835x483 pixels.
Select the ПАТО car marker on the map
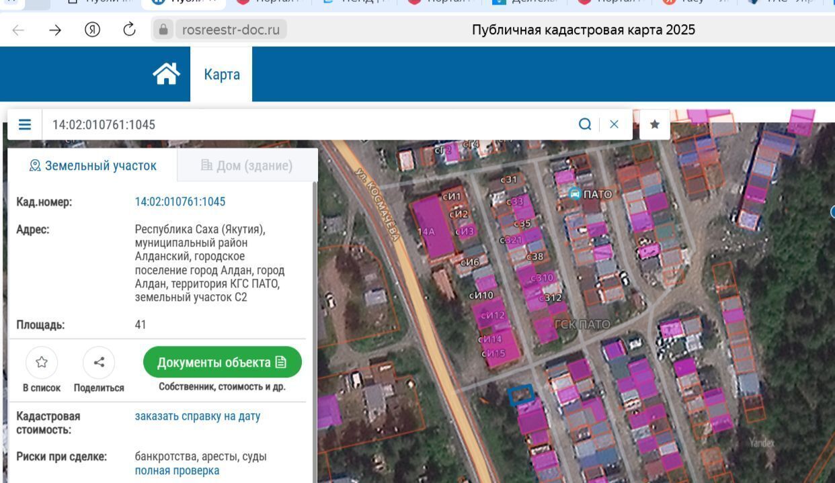click(x=575, y=193)
